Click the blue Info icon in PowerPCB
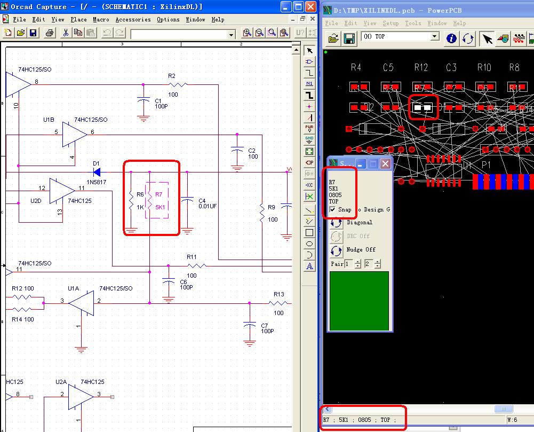The height and width of the screenshot is (432, 534). tap(451, 38)
